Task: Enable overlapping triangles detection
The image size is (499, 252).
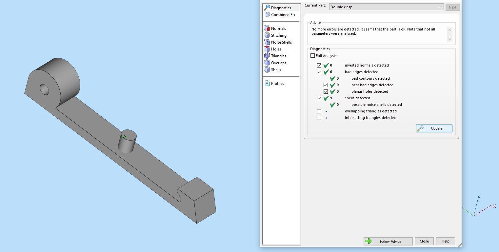Action: (x=319, y=111)
